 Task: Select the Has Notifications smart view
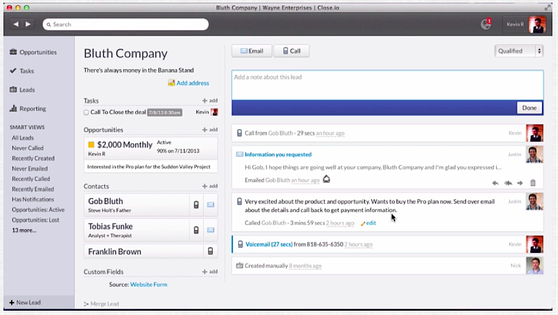pyautogui.click(x=33, y=200)
